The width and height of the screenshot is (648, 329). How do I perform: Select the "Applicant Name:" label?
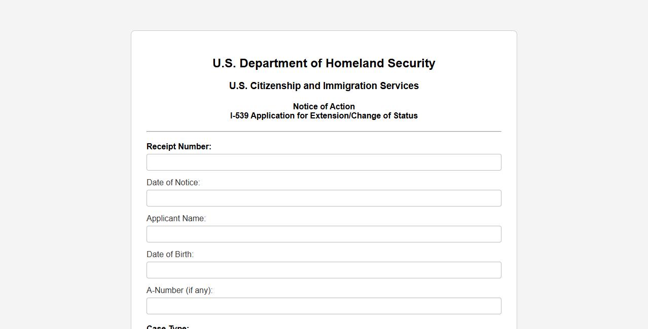[x=176, y=219]
